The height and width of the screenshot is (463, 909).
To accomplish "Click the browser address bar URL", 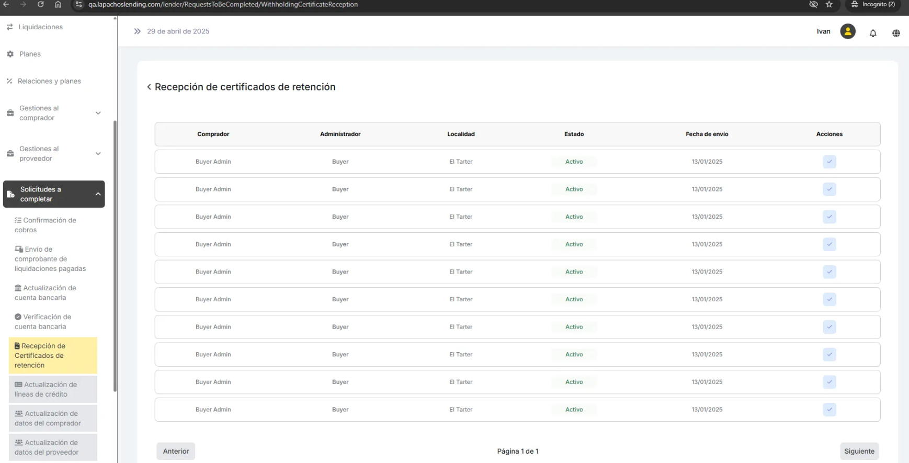I will pyautogui.click(x=223, y=4).
